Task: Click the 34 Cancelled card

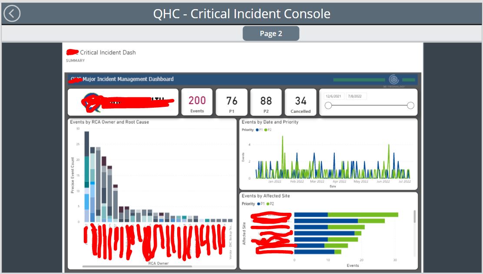Action: click(300, 102)
